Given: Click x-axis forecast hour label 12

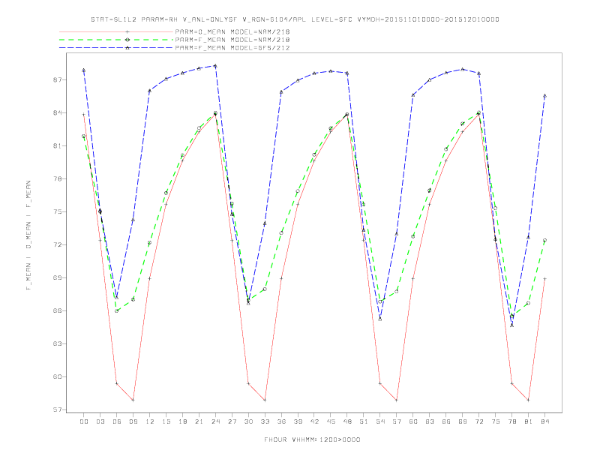Looking at the screenshot, I should tap(150, 421).
